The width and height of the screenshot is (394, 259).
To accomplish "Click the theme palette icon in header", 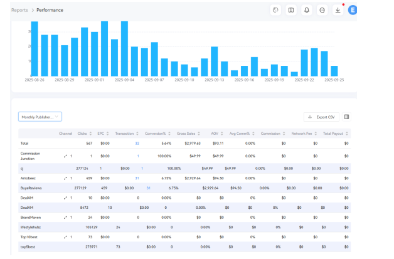I will [x=275, y=10].
